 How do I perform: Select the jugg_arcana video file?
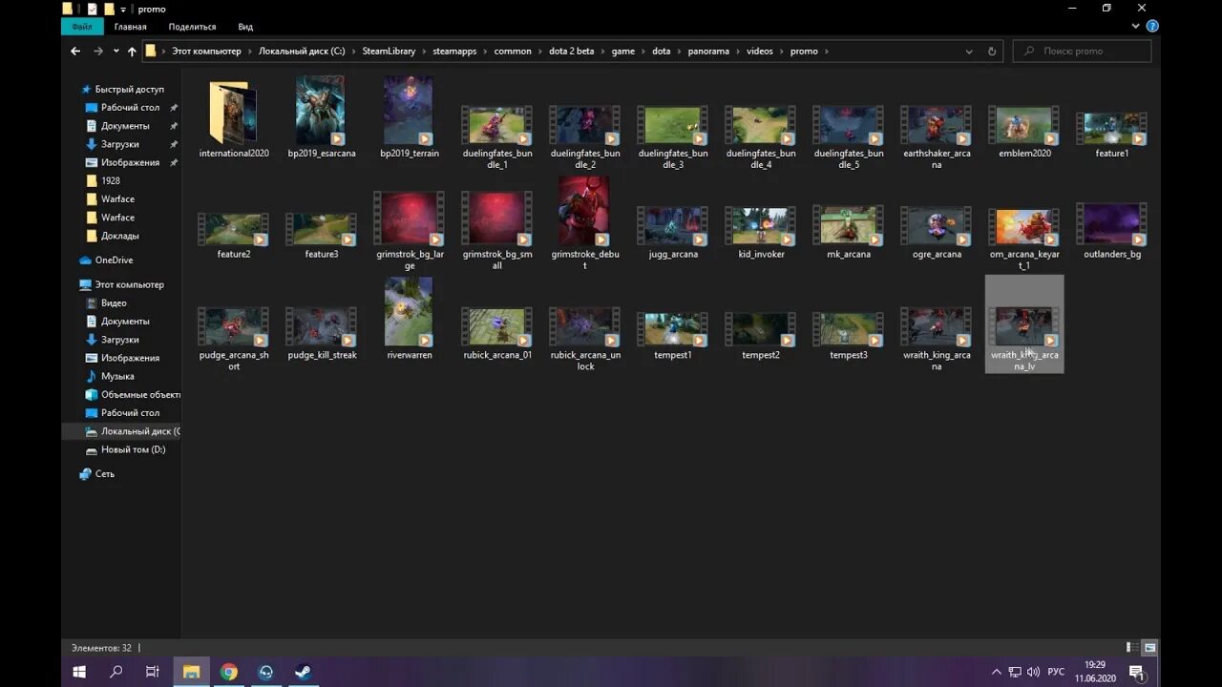click(673, 232)
